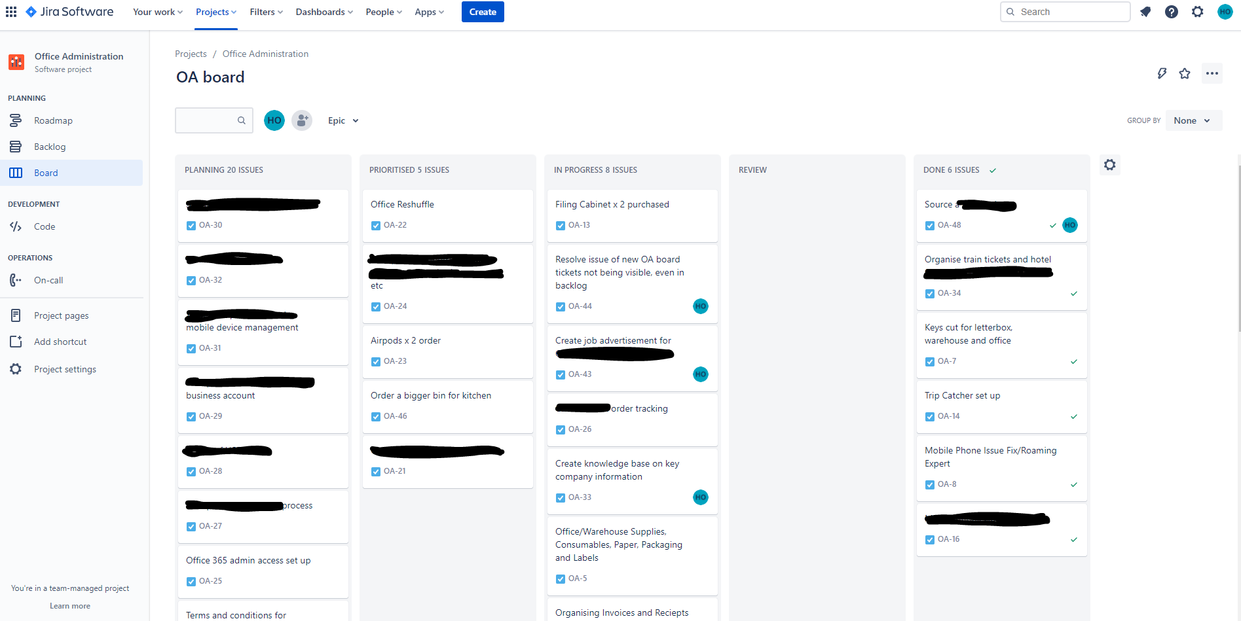Open Jira settings via the gear icon
Screen dimensions: 1241x621
click(x=1197, y=11)
